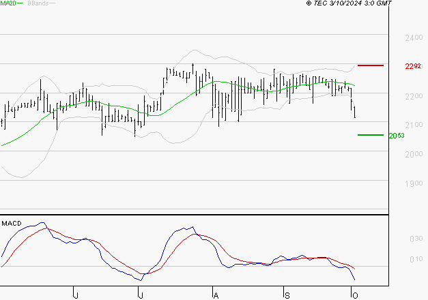428x300 pixels.
Task: Click the A month marker
Action: tap(216, 296)
